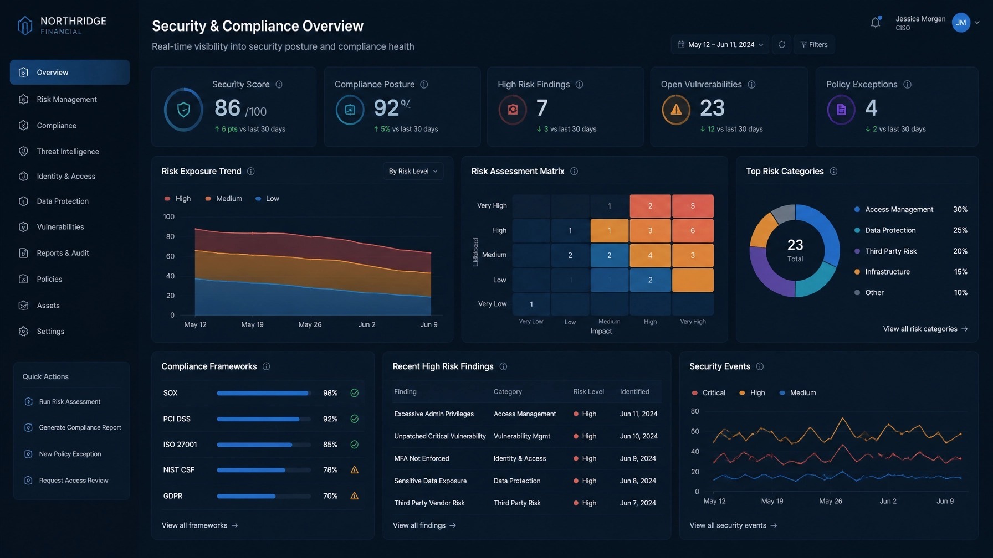
Task: Click the Open Vulnerabilities warning triangle icon
Action: tap(676, 110)
